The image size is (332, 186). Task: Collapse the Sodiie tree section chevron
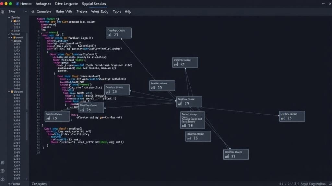pos(9,17)
